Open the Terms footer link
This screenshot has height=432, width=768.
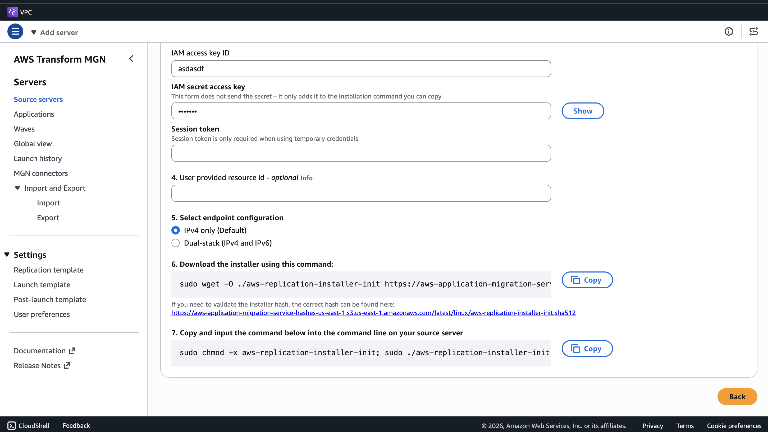(685, 426)
